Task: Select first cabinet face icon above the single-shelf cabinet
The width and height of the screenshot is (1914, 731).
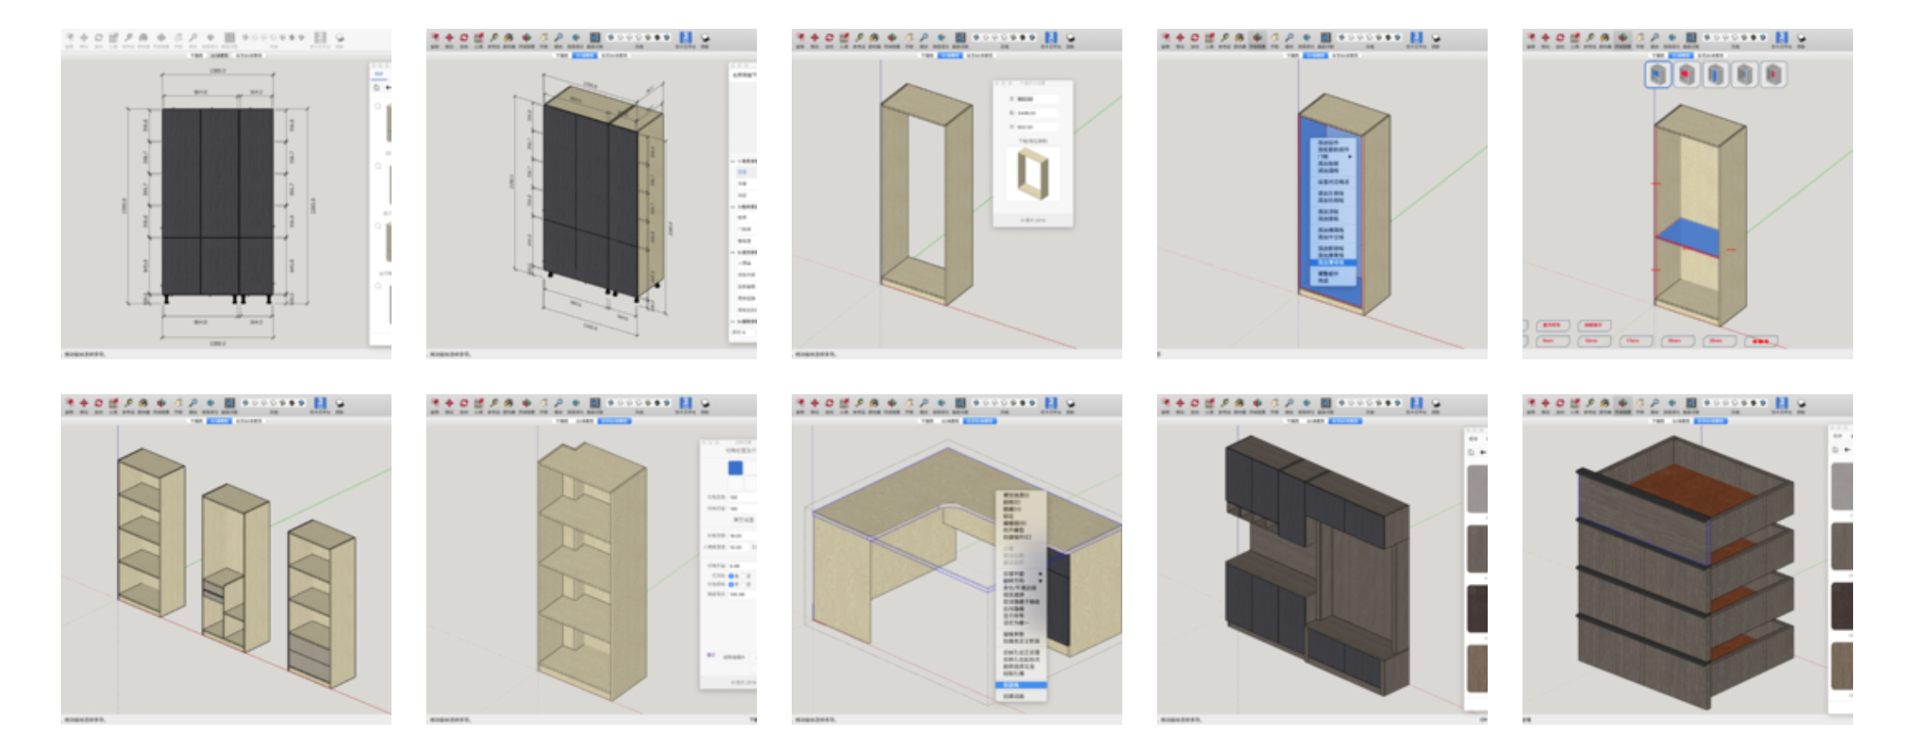Action: click(x=1657, y=76)
